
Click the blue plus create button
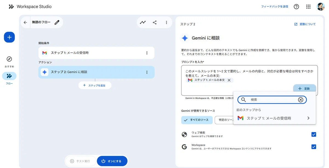pyautogui.click(x=9, y=37)
